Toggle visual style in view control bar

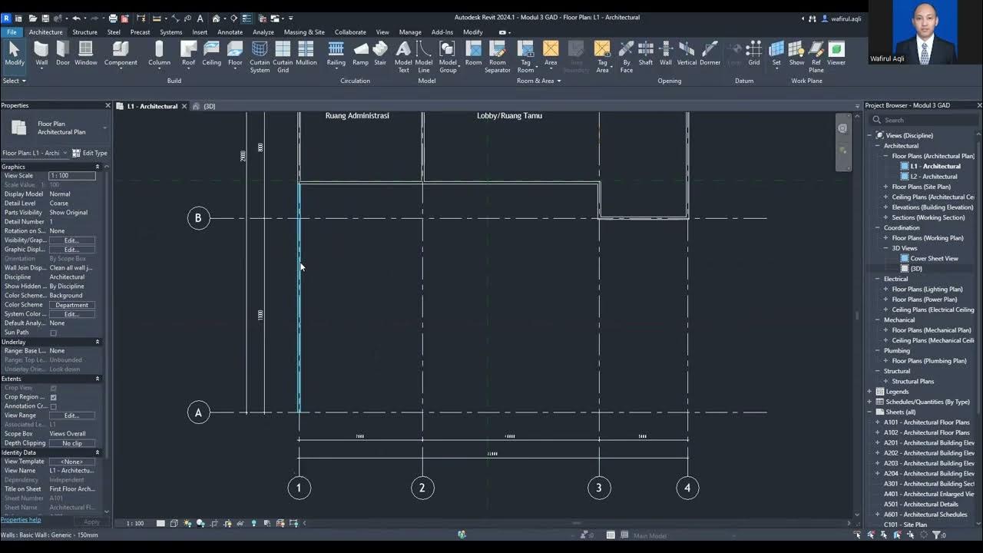pyautogui.click(x=174, y=523)
